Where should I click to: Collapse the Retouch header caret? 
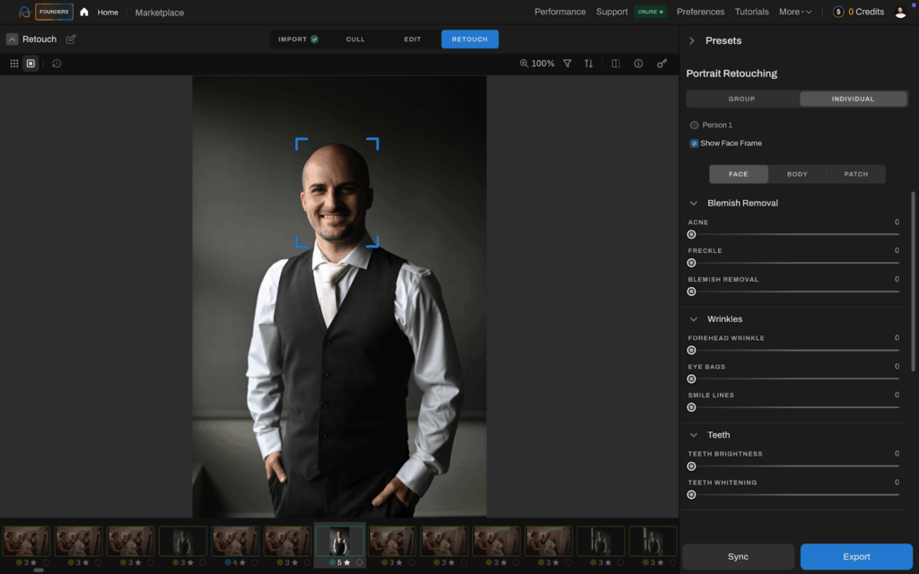tap(12, 39)
